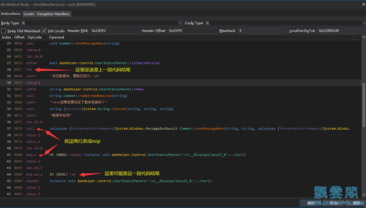Open the Exception Handlers tab
Viewport: 366px width, 208px height.
point(53,14)
